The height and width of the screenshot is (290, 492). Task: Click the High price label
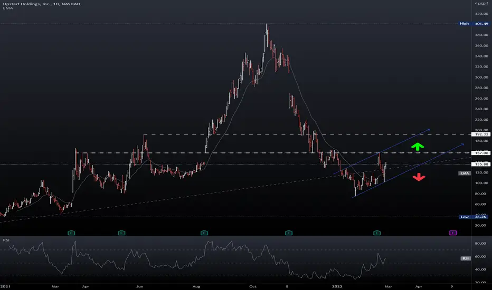[x=465, y=24]
